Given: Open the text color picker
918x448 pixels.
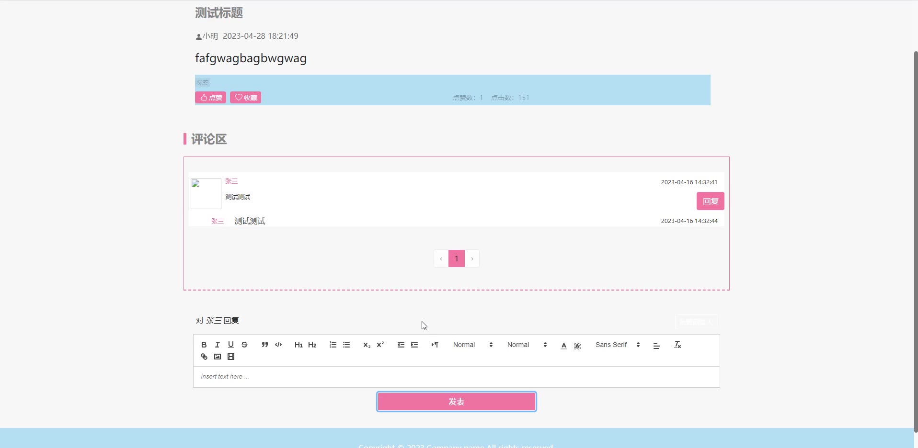Looking at the screenshot, I should click(564, 345).
